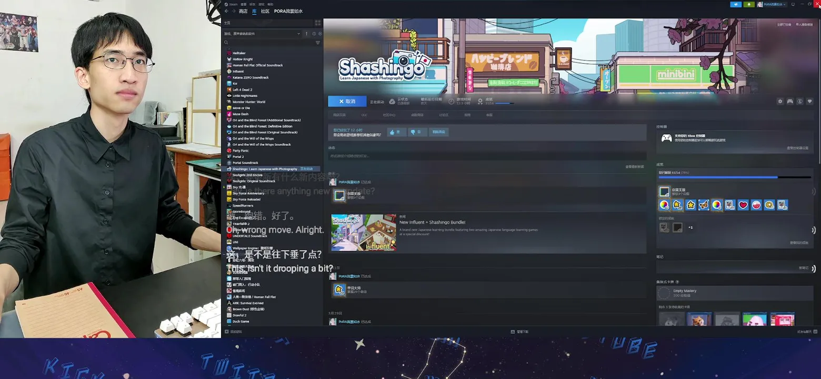Open the Steam menu in menu bar
The width and height of the screenshot is (821, 379).
click(x=231, y=4)
